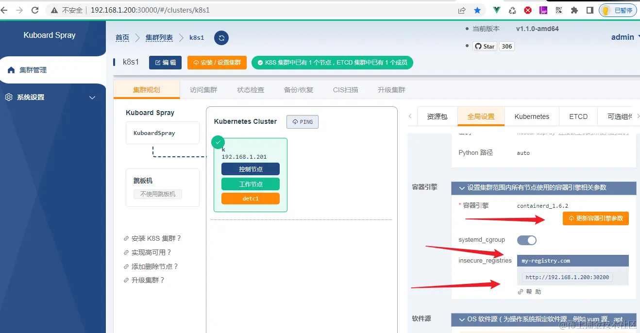Select the 全局设置 settings tab
The width and height of the screenshot is (640, 333).
click(481, 117)
